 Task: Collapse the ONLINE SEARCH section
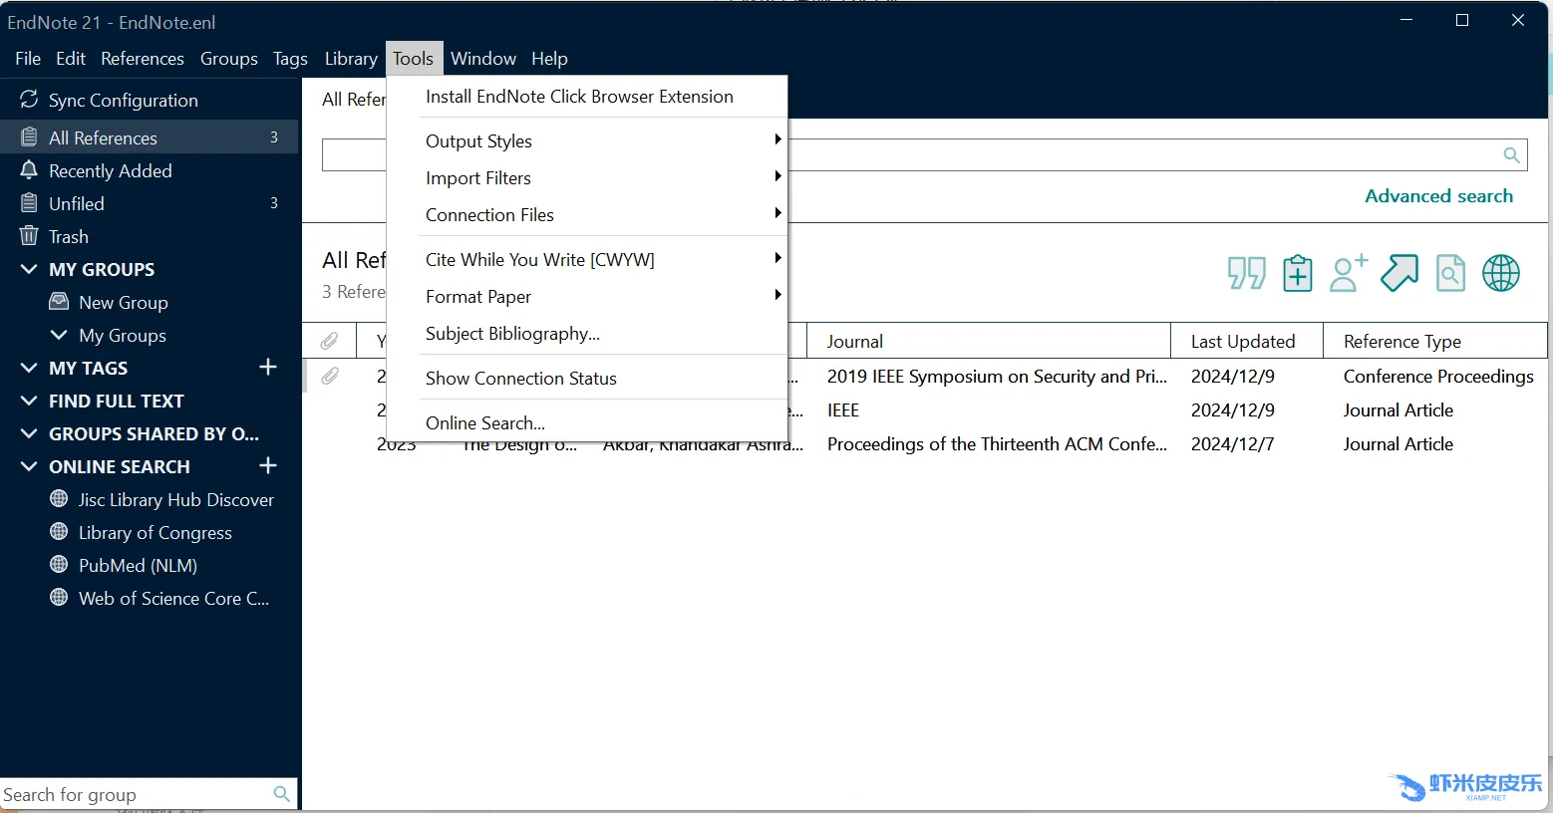coord(29,467)
